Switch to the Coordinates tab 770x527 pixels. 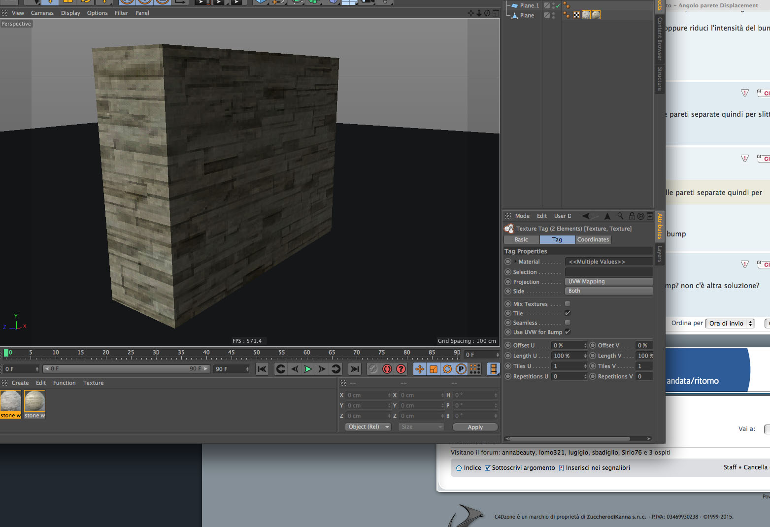593,239
